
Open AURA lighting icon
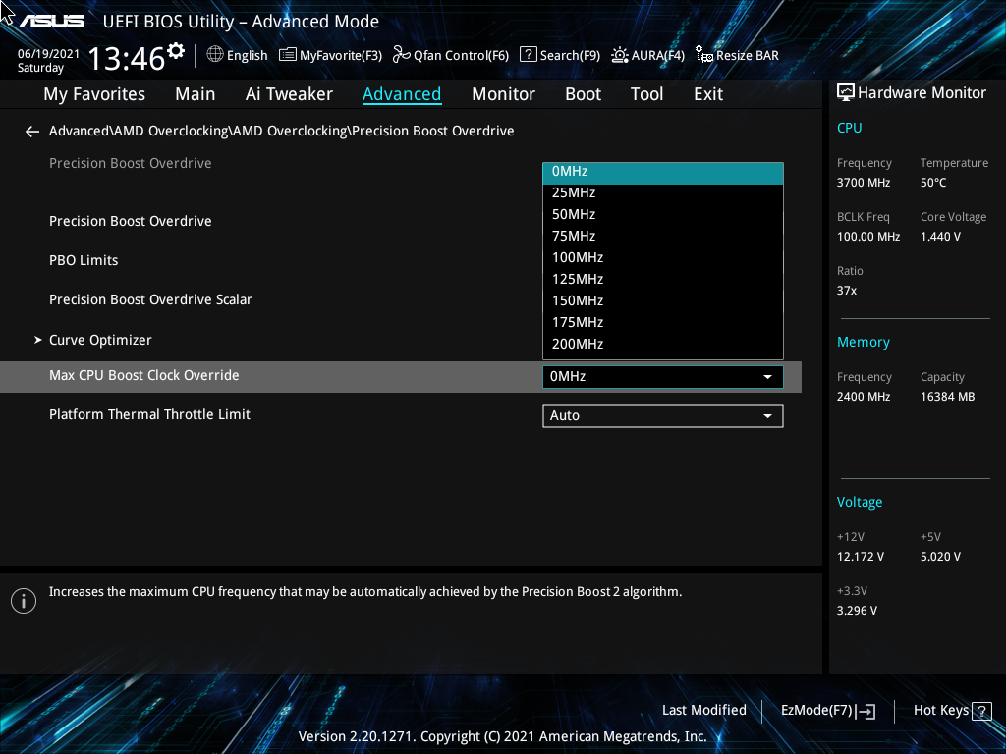(619, 55)
